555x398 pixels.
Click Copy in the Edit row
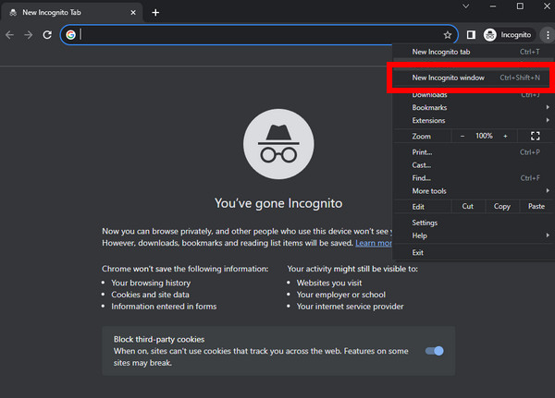coord(502,207)
